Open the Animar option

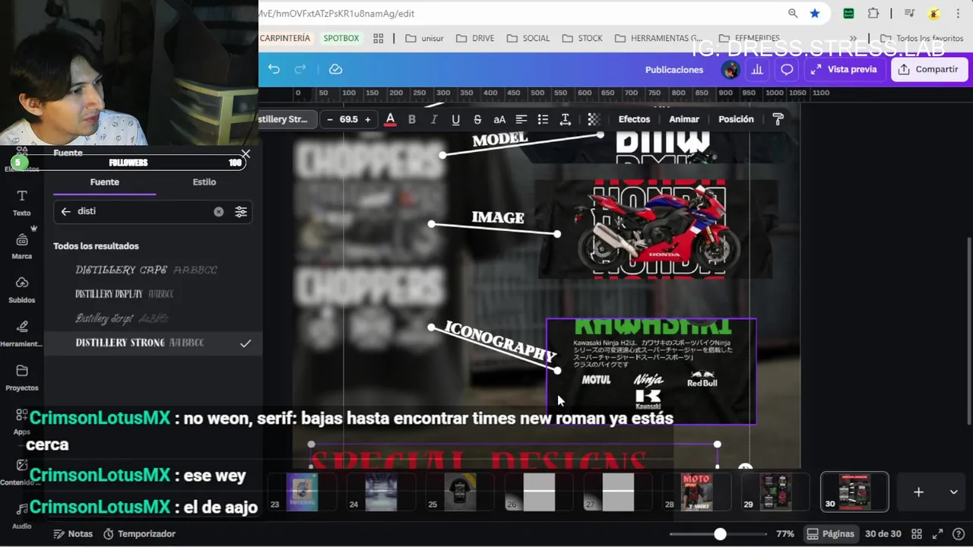[684, 119]
